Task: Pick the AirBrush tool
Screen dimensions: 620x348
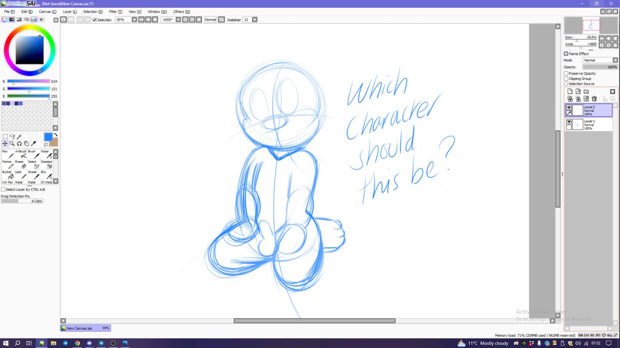Action: coord(23,156)
